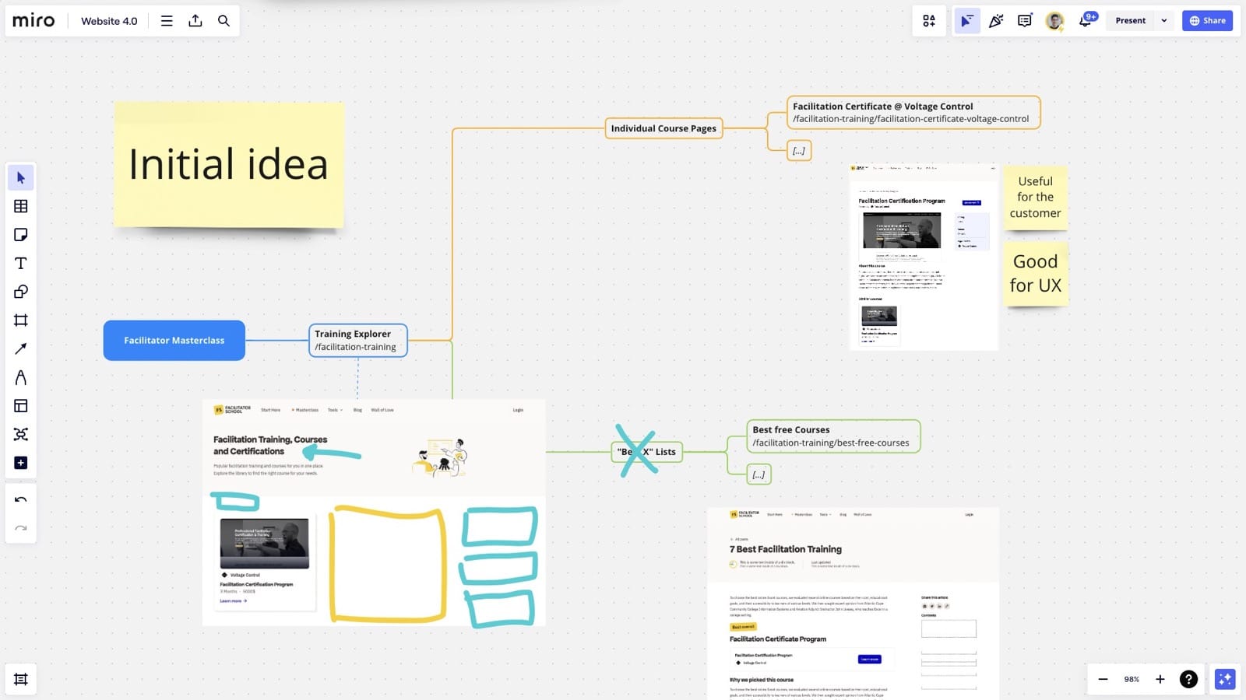Select the Facilitation Certification Program screenshot thumbnail
Viewport: 1246px width, 700px height.
tap(924, 255)
